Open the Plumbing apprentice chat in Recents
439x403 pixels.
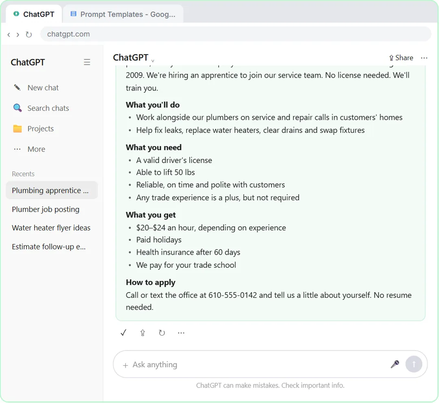pos(52,190)
